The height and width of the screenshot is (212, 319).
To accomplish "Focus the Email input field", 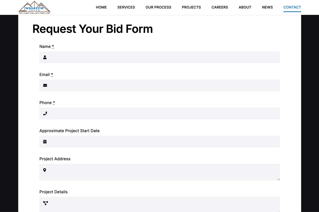I will click(x=159, y=85).
